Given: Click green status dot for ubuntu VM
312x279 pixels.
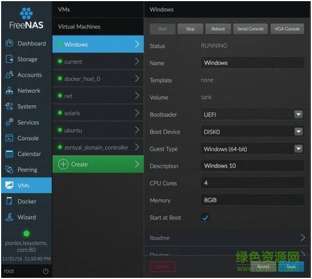Looking at the screenshot, I should tap(60, 130).
